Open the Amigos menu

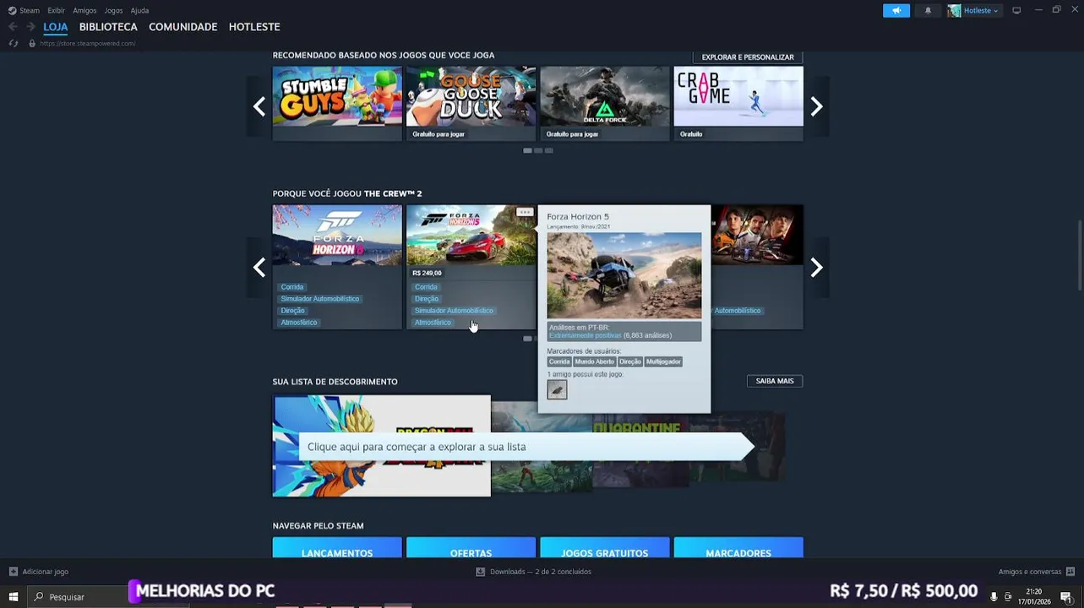[x=84, y=10]
